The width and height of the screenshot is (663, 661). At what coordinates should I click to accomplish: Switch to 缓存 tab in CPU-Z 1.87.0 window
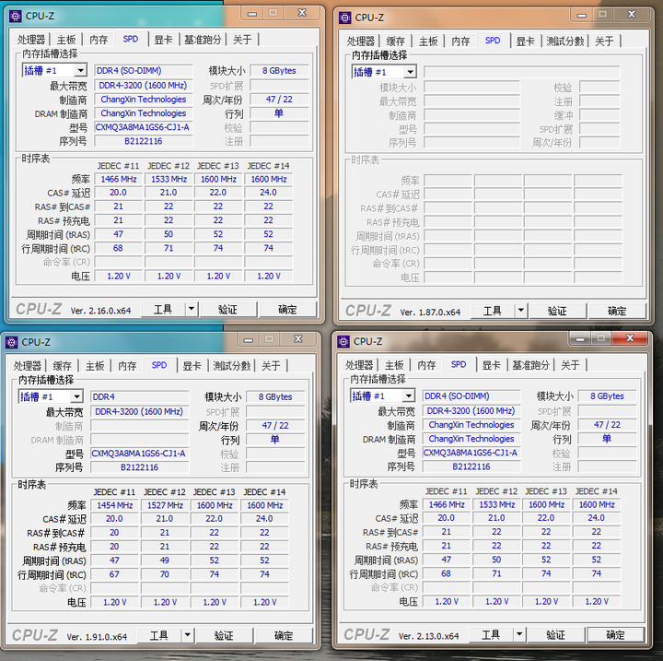tap(396, 41)
